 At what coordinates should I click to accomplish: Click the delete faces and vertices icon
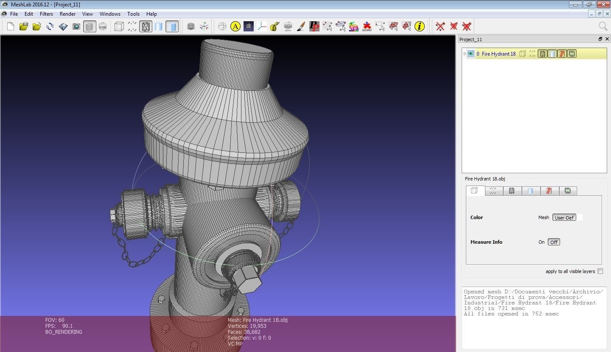[466, 26]
